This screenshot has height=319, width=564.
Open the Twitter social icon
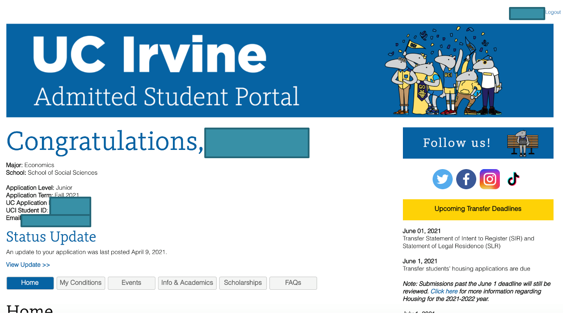(443, 179)
